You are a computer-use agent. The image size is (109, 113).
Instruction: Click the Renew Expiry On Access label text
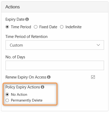[26, 77]
